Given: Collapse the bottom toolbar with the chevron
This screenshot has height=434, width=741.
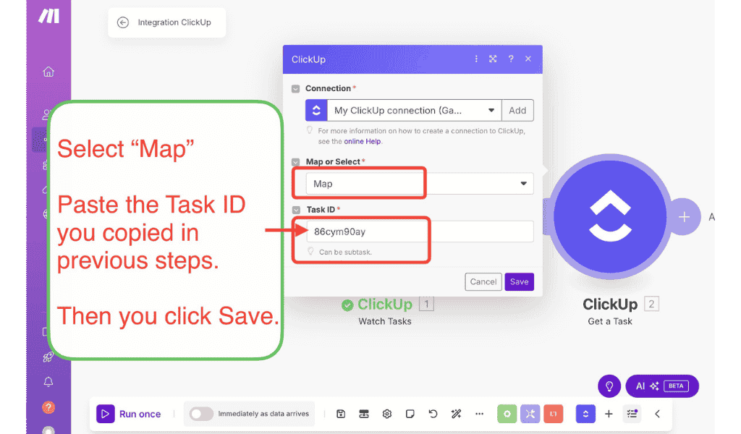Looking at the screenshot, I should click(657, 414).
